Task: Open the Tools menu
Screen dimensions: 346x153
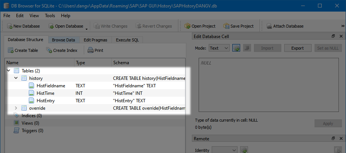Action: tap(50, 16)
